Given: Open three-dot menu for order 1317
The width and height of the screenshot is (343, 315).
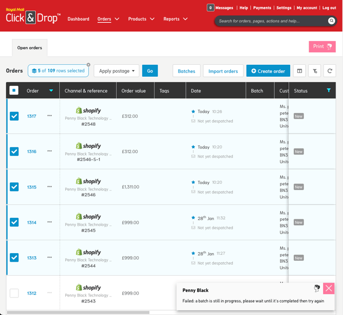Looking at the screenshot, I should tap(49, 116).
